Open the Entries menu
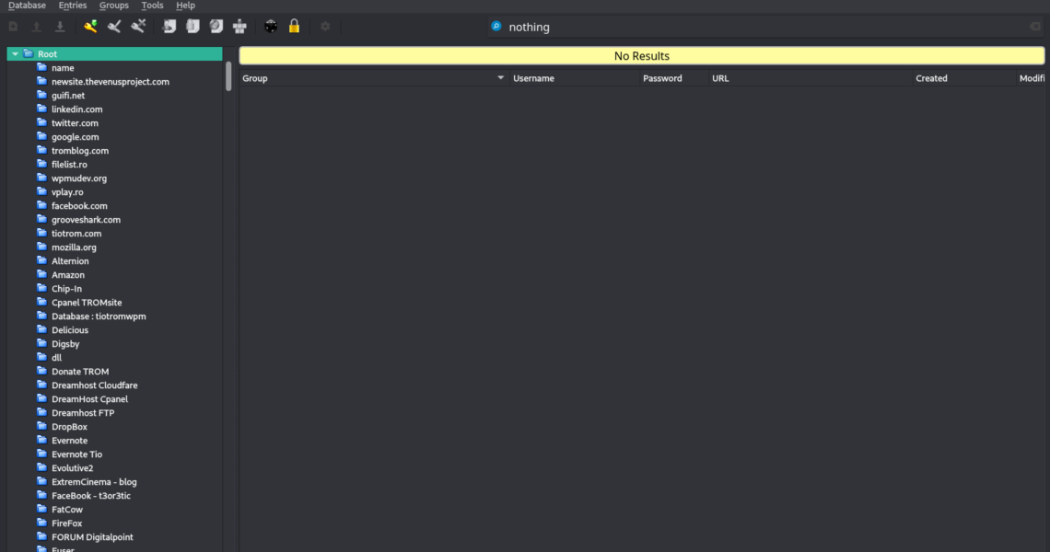Screen dimensions: 1050x552 (x=72, y=6)
